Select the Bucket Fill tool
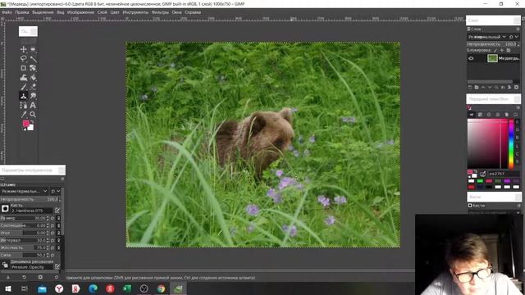The image size is (525, 295). point(33,78)
